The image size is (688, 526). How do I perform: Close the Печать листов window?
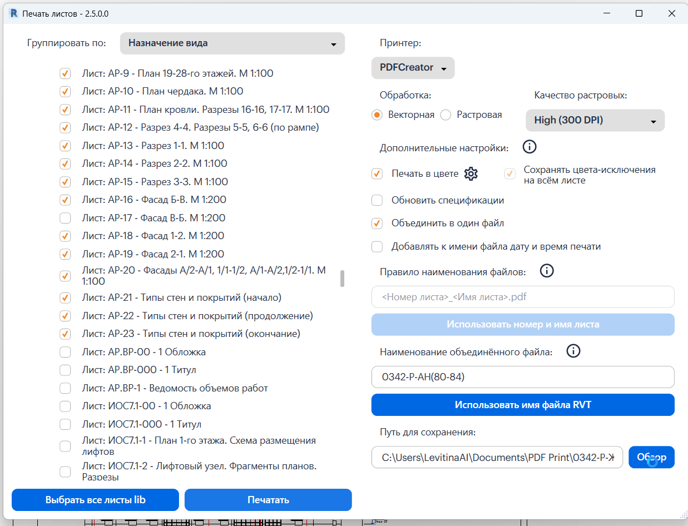672,13
